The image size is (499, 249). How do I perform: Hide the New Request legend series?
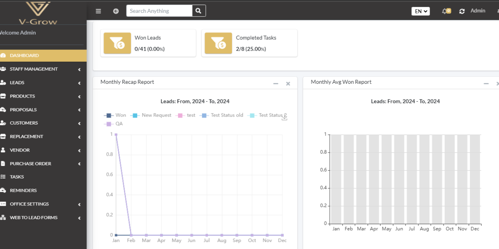(x=151, y=115)
